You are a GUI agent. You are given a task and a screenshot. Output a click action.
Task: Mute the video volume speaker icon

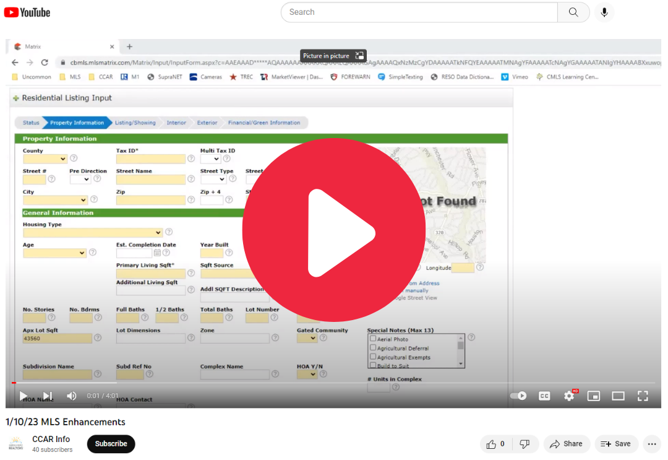[71, 396]
